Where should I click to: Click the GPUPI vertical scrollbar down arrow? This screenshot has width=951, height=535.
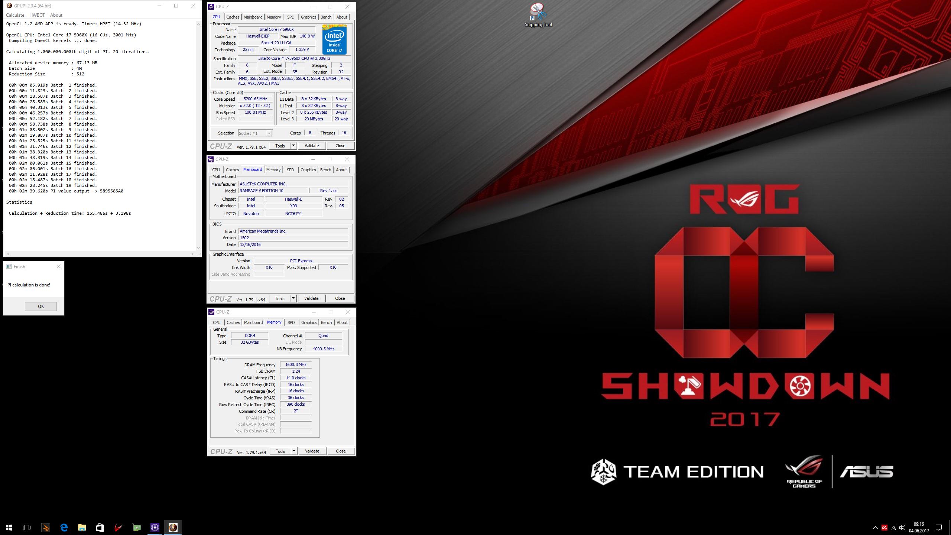(x=198, y=247)
